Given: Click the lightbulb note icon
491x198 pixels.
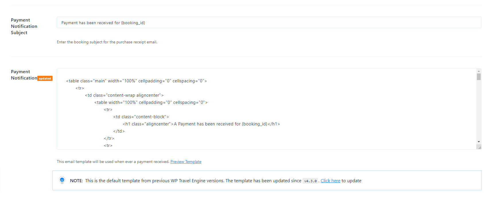Looking at the screenshot, I should pos(62,180).
